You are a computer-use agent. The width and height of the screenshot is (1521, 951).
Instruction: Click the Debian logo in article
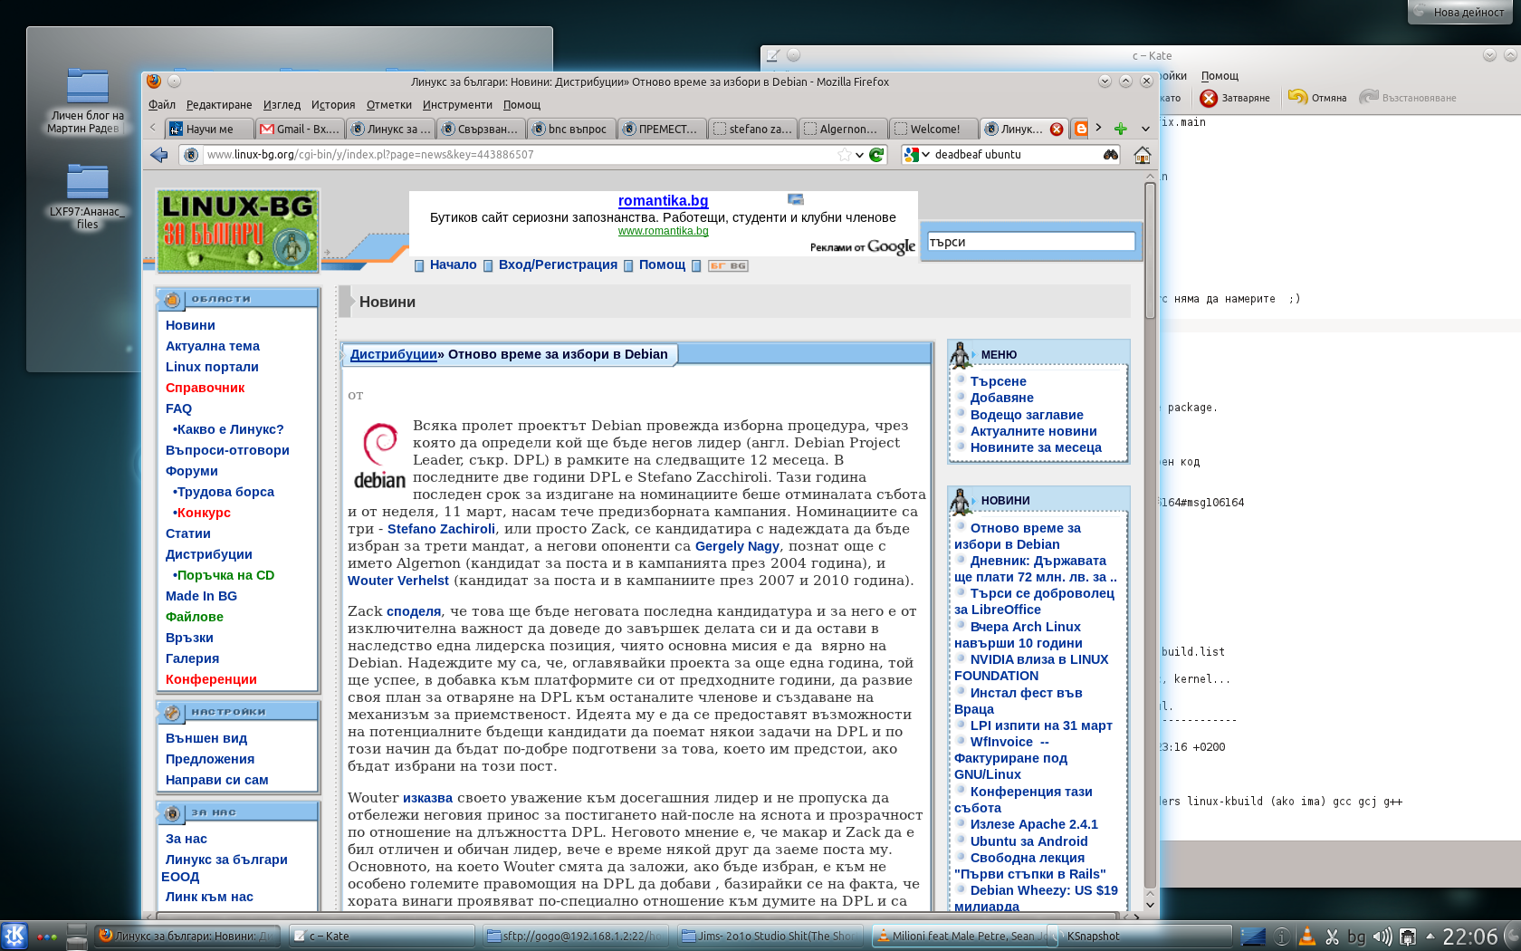click(x=379, y=456)
